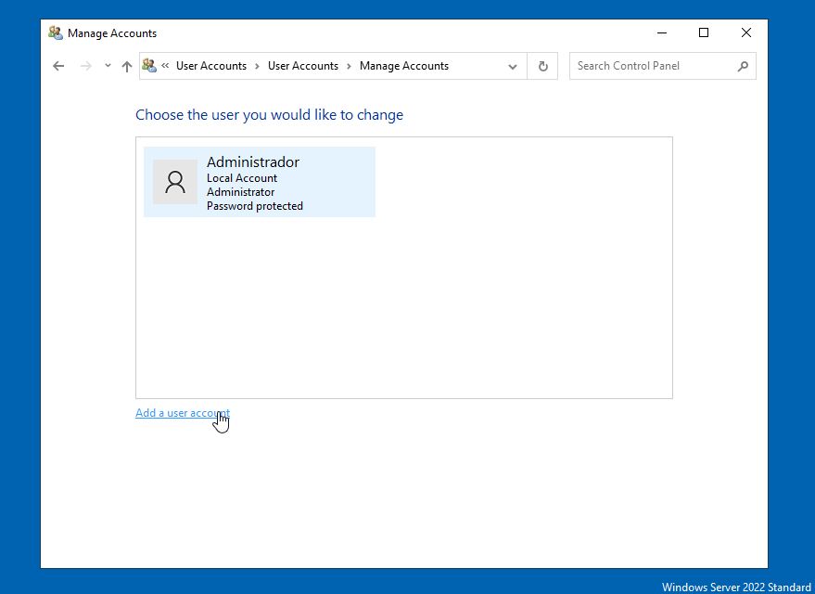The image size is (815, 594).
Task: Expand the hidden breadcrumb double-chevron
Action: point(165,66)
